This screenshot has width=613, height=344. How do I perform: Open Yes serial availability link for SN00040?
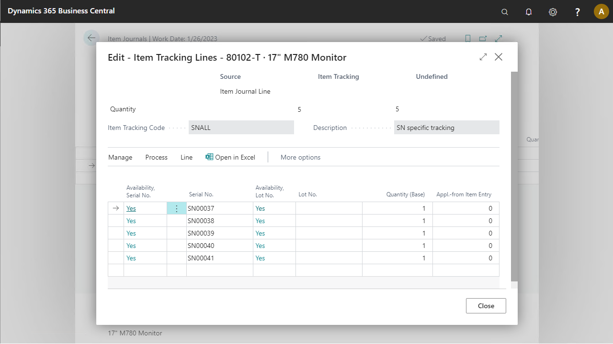click(x=131, y=246)
